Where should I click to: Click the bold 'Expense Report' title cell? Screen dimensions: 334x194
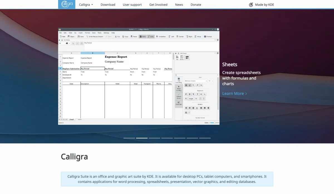pos(116,57)
